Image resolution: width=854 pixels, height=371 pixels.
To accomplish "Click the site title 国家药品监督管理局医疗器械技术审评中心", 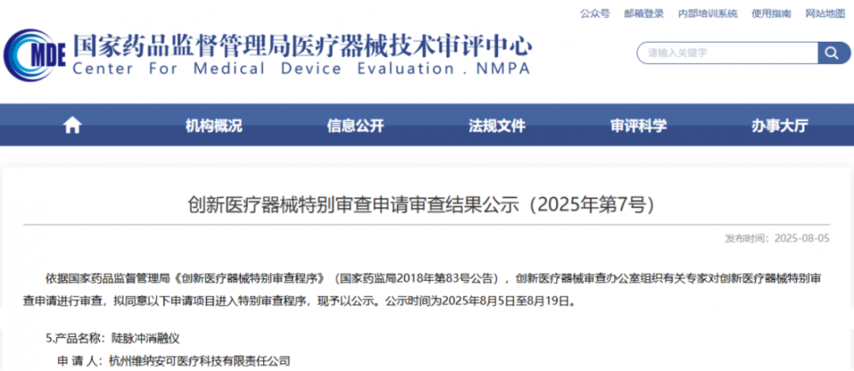I will [x=302, y=43].
